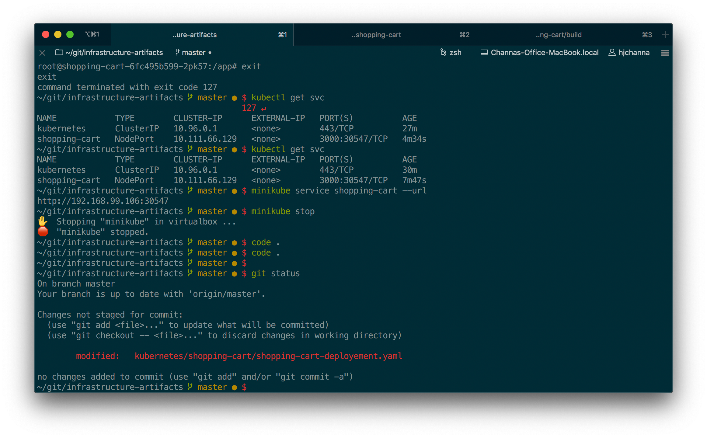The width and height of the screenshot is (707, 438).
Task: Click the ~/git/infrastructure-artifacts path in status bar
Action: pyautogui.click(x=114, y=53)
